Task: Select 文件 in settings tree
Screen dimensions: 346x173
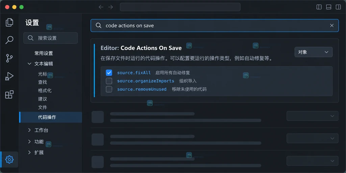Action: coord(43,107)
